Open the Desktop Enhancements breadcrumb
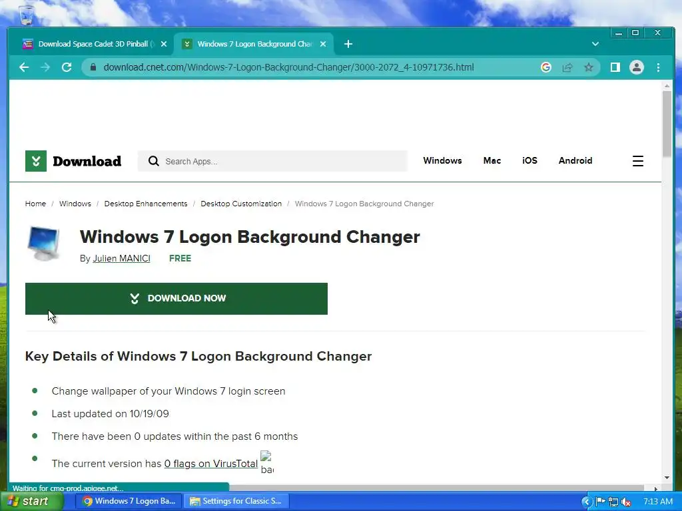Image resolution: width=682 pixels, height=511 pixels. click(146, 204)
